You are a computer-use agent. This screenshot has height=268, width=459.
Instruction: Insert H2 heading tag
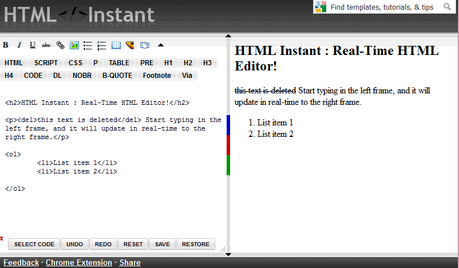tap(188, 63)
